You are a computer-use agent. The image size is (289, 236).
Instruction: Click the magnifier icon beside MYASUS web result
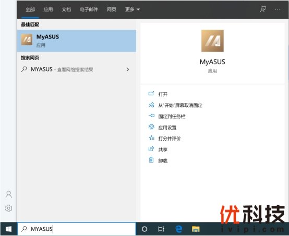coord(24,69)
